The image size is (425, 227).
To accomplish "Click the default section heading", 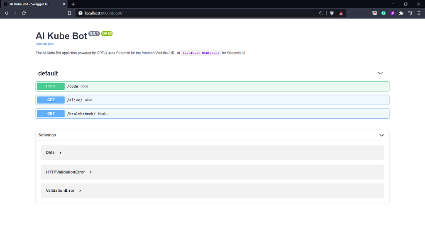I will click(x=48, y=73).
